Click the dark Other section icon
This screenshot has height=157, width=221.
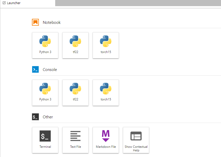tap(35, 117)
